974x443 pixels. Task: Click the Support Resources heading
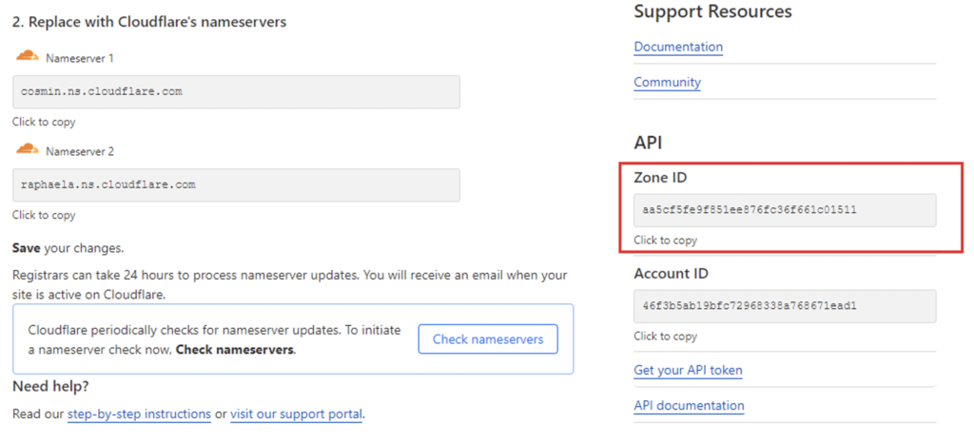pos(713,11)
